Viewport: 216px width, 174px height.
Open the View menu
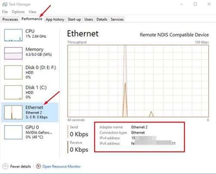32,12
